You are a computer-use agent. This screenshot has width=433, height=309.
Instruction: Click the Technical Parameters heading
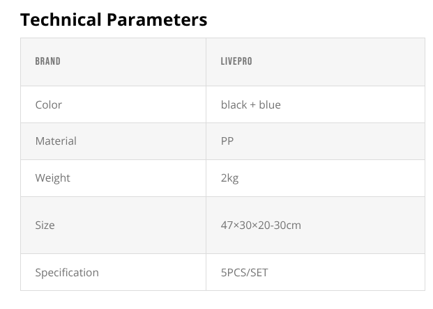point(114,19)
